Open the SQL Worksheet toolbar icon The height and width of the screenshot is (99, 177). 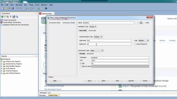point(39,9)
